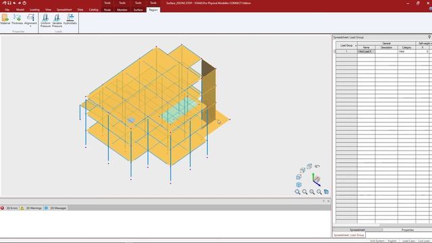Open the Thickness tool
Screen dimensions: 432x243
(17, 20)
